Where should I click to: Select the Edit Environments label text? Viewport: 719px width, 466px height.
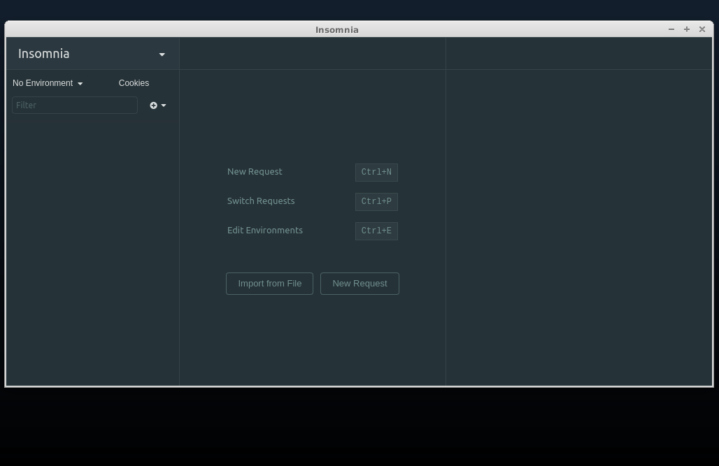click(265, 230)
